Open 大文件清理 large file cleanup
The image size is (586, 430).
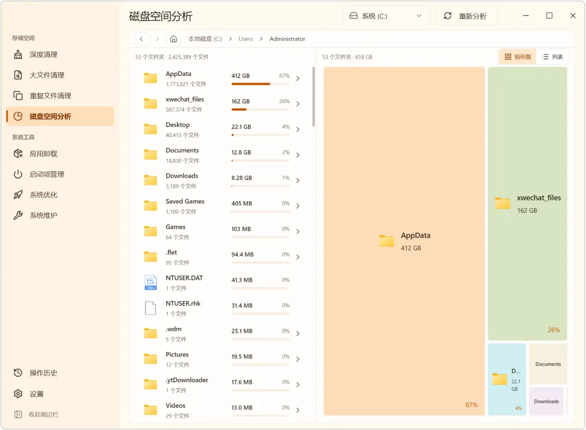(x=60, y=75)
